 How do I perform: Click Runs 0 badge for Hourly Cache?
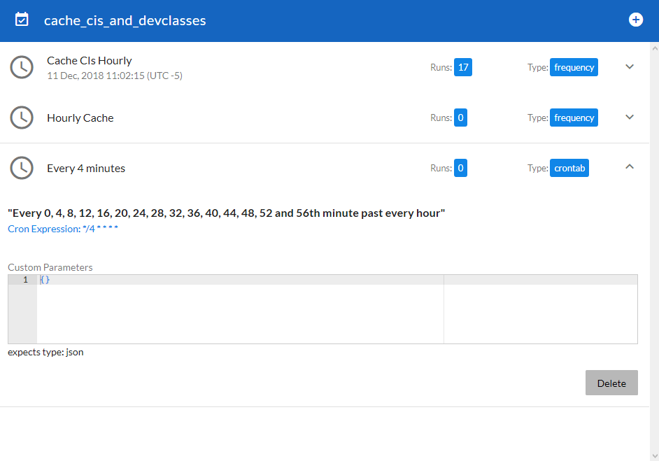460,118
